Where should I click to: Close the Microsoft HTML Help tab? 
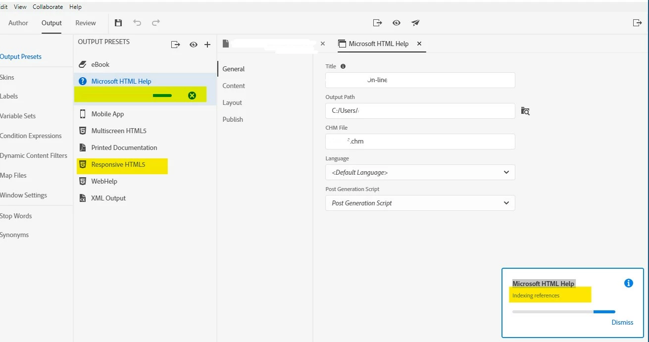tap(419, 44)
